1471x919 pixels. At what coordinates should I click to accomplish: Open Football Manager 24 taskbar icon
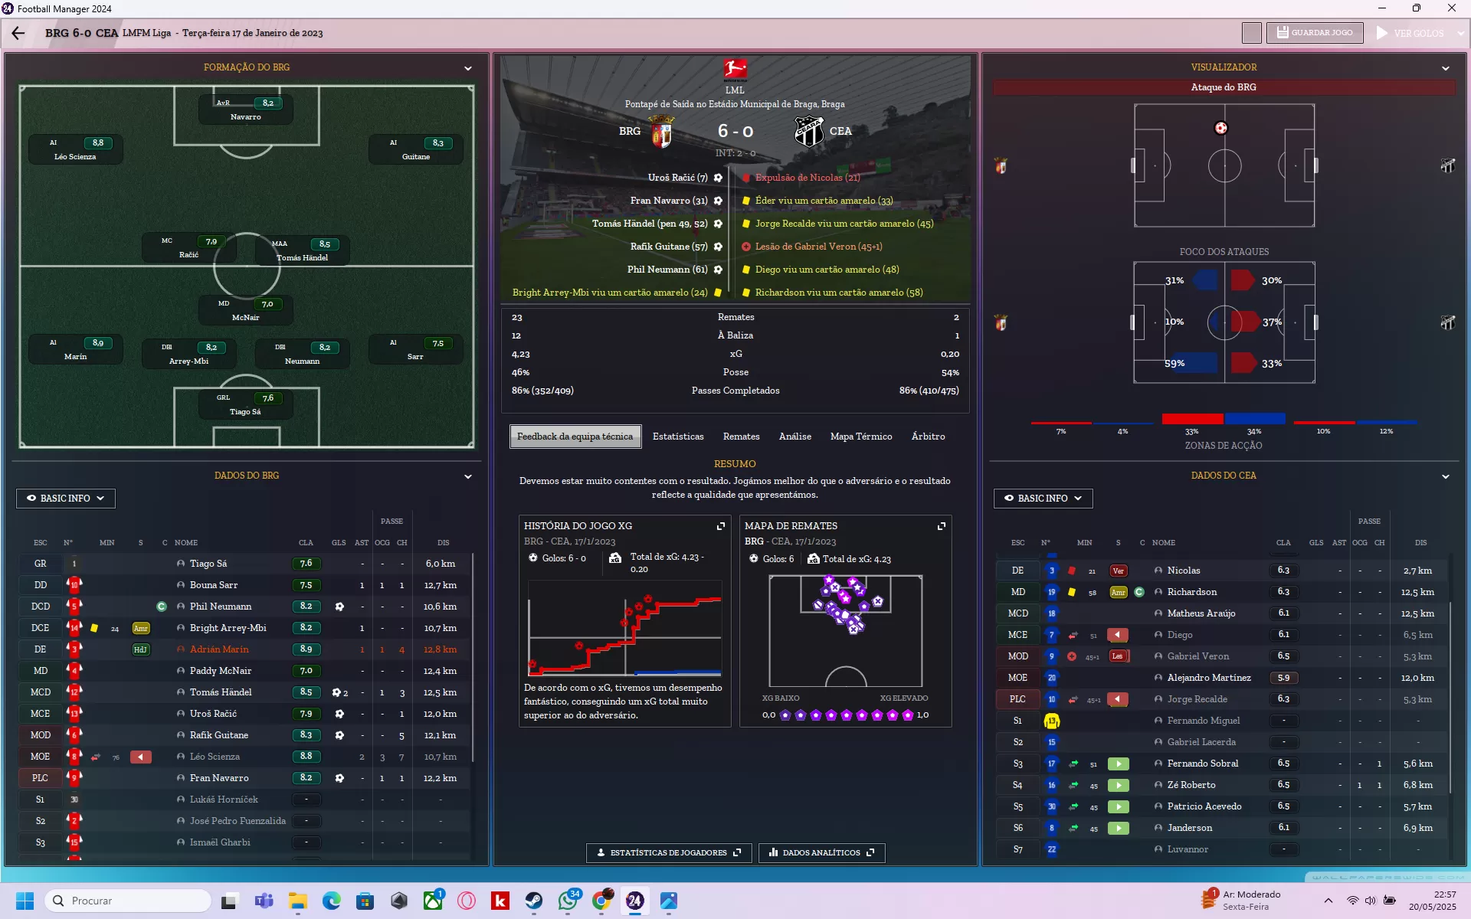coord(634,901)
